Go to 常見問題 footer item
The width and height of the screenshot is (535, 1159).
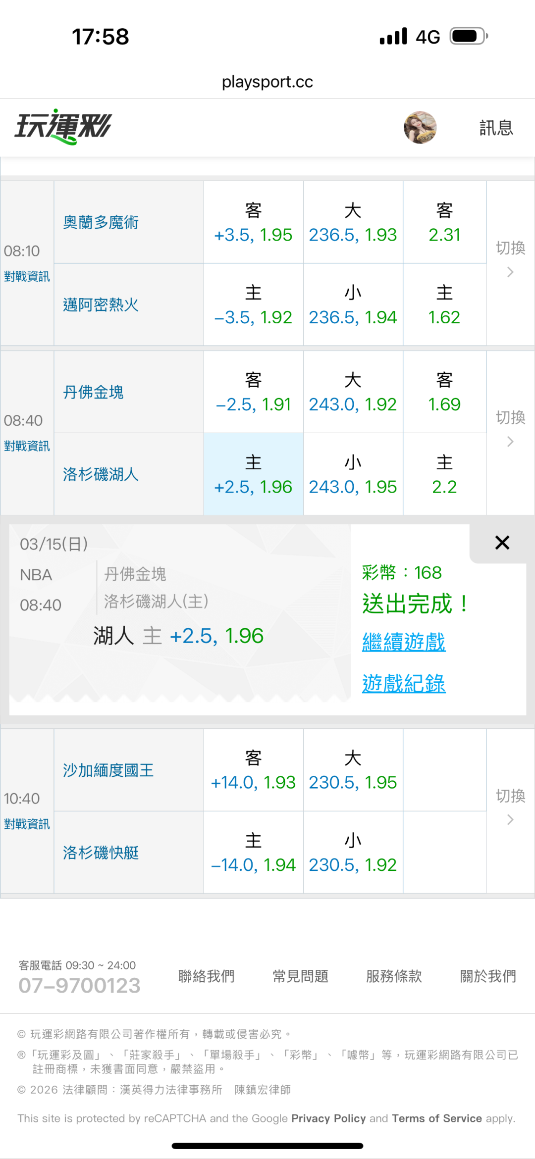(300, 976)
